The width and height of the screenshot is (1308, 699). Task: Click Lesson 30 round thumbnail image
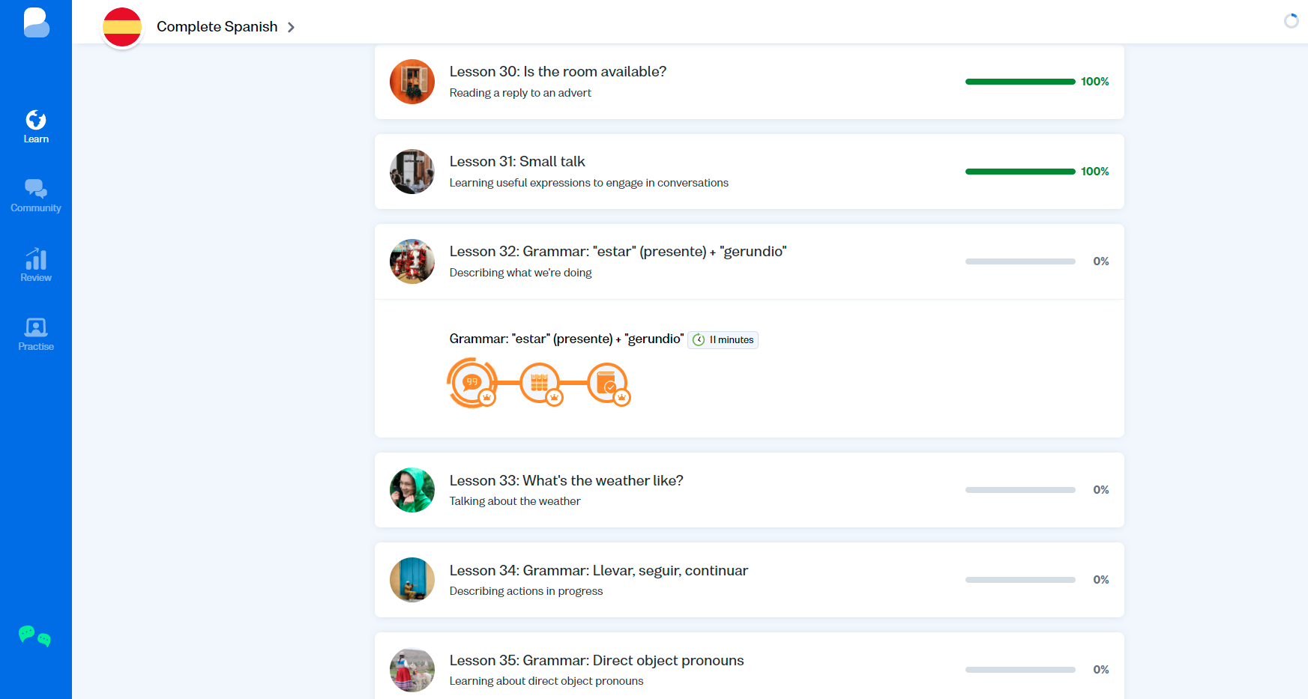coord(412,82)
